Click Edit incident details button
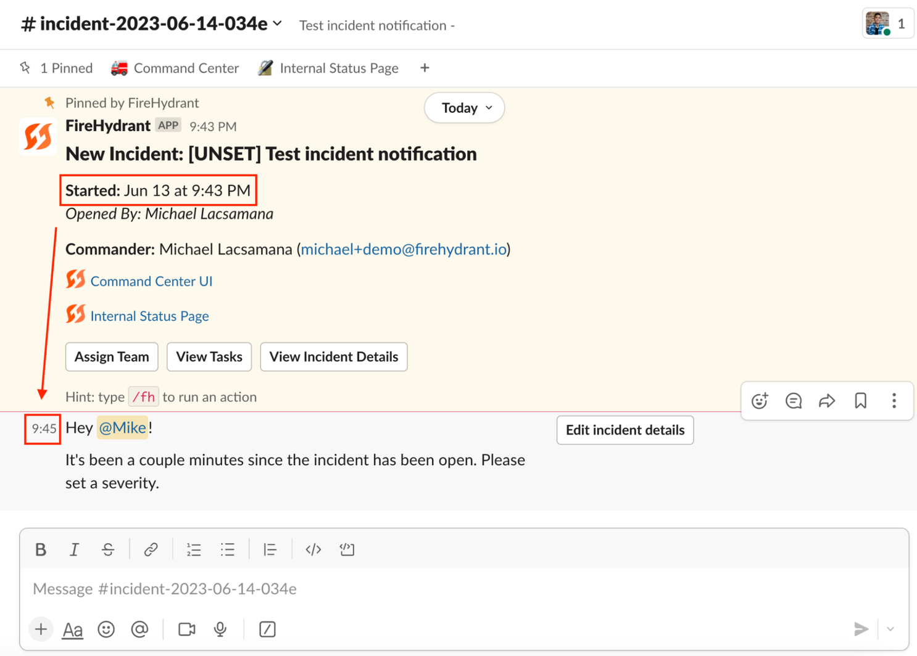This screenshot has width=917, height=656. [625, 430]
